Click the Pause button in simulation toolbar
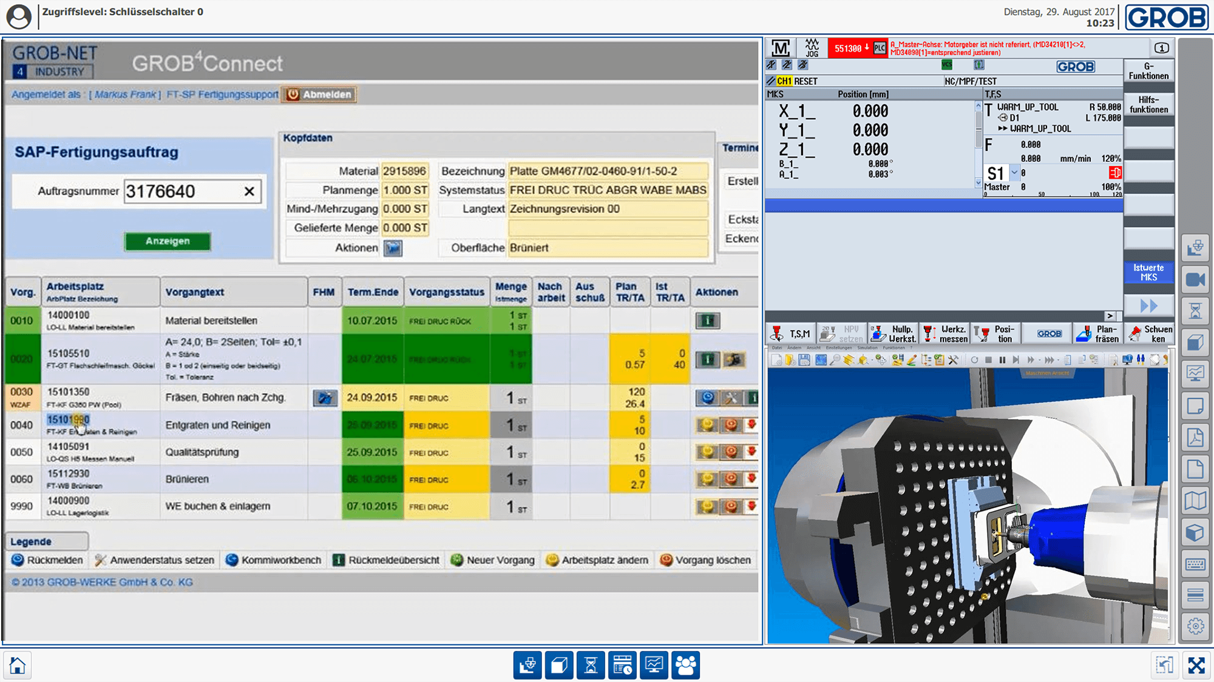 click(1002, 359)
